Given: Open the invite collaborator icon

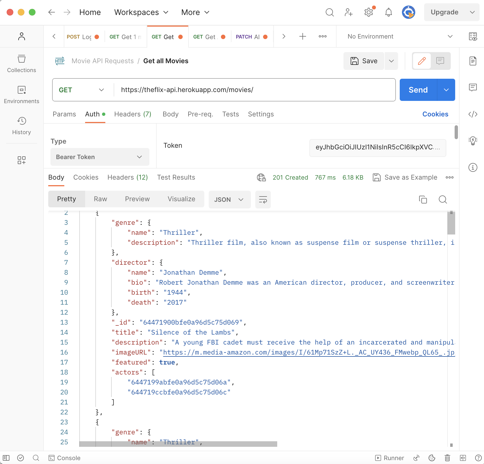Looking at the screenshot, I should pyautogui.click(x=348, y=12).
